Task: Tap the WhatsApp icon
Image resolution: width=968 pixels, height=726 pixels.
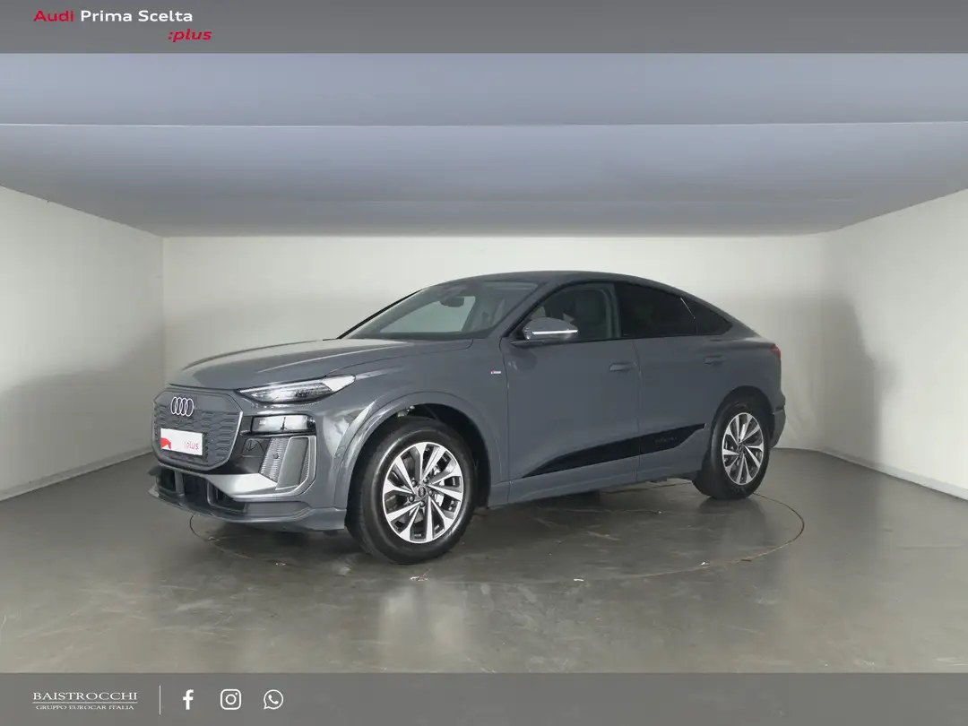Action: click(x=273, y=699)
